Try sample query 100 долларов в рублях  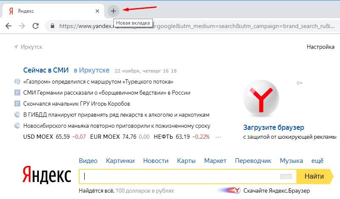[x=145, y=191]
